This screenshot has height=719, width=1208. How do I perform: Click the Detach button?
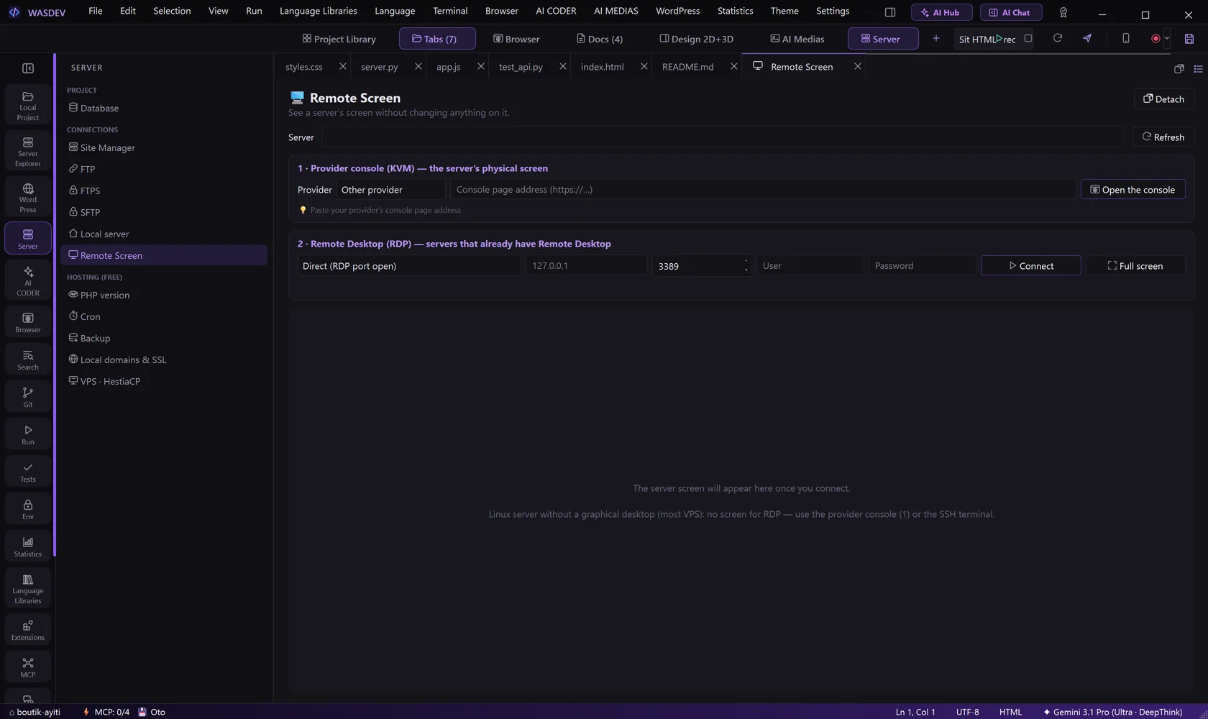1164,99
